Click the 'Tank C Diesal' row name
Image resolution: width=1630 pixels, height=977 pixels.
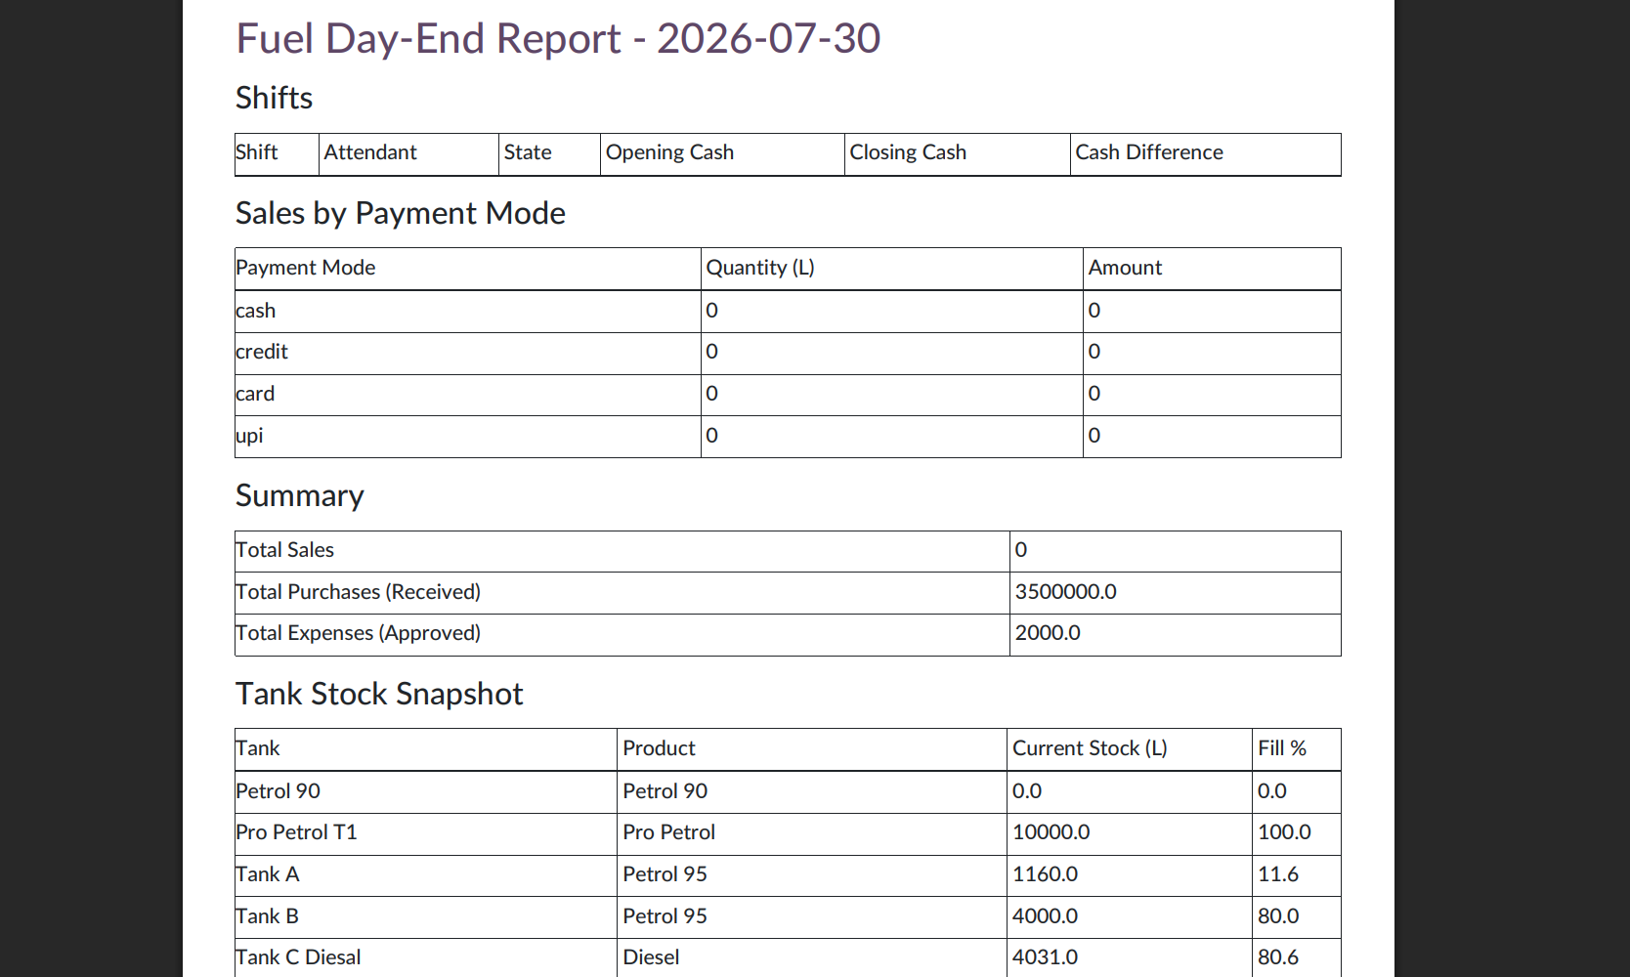(299, 957)
